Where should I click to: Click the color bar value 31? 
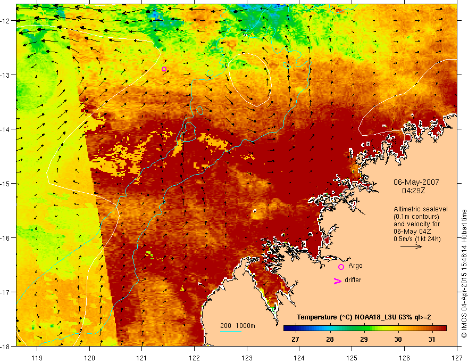click(x=432, y=340)
